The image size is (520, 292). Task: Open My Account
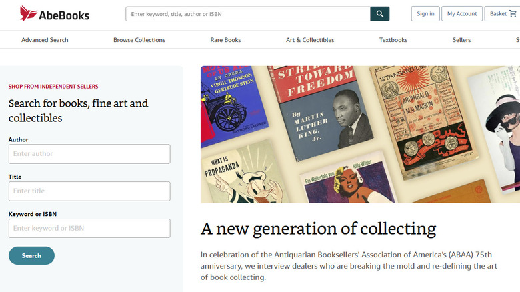462,13
